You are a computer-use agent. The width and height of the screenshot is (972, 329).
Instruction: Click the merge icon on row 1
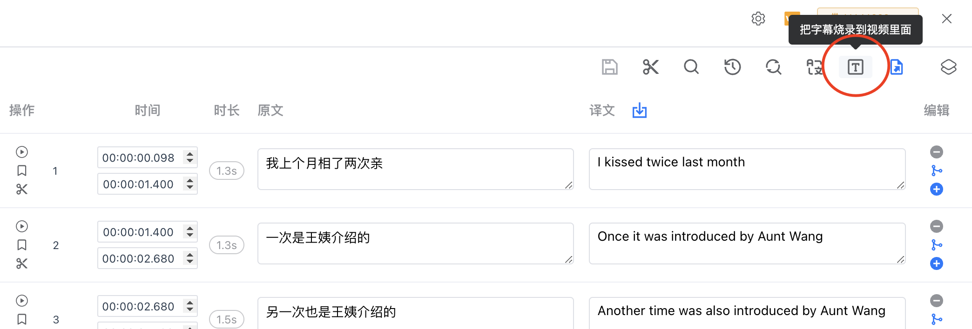click(x=937, y=171)
